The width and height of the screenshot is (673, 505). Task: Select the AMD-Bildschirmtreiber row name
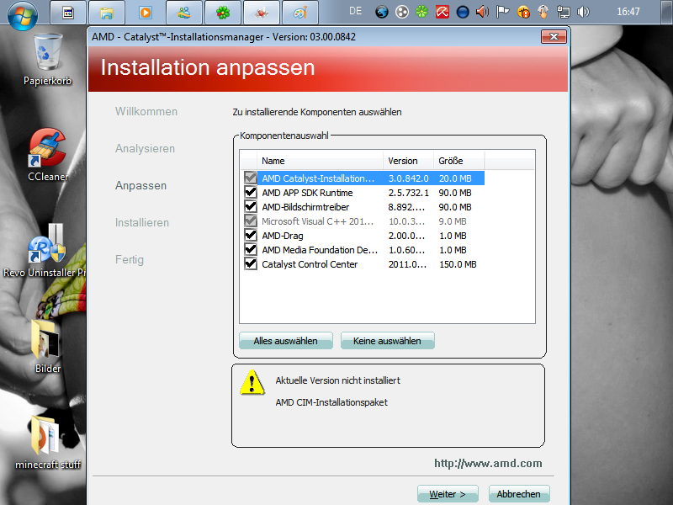(305, 207)
